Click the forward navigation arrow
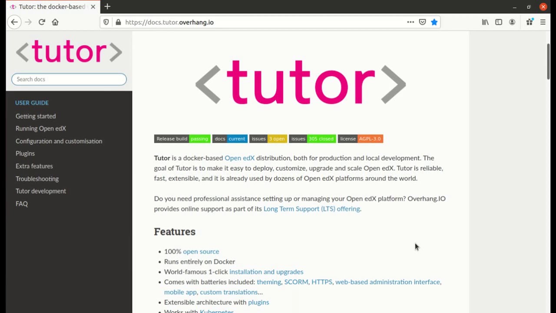556x313 pixels. 28,22
